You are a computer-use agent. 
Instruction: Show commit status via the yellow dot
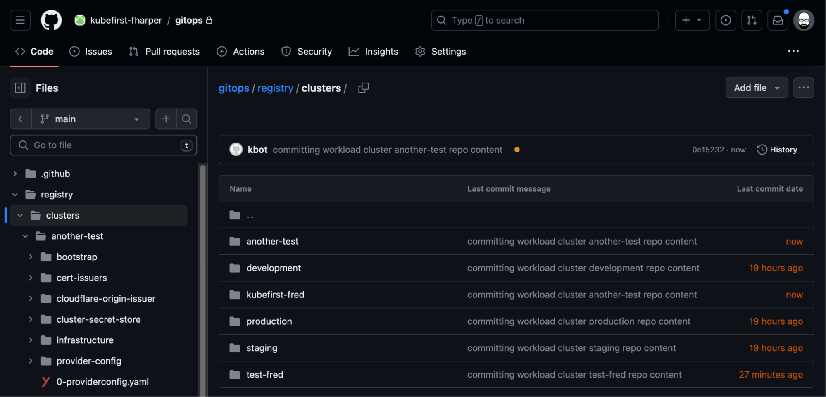[x=517, y=150]
